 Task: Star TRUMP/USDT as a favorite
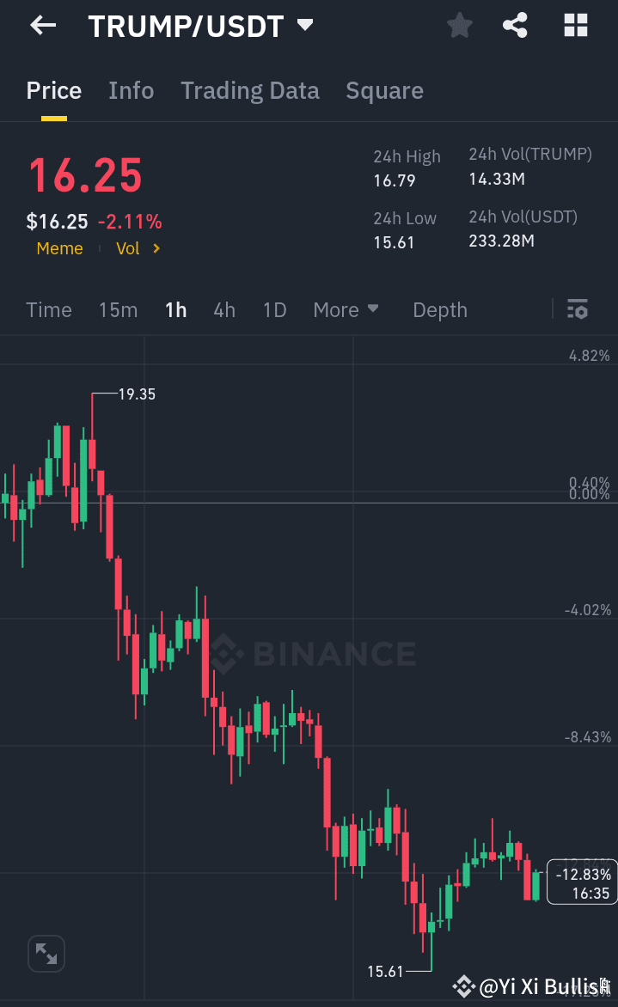coord(458,25)
